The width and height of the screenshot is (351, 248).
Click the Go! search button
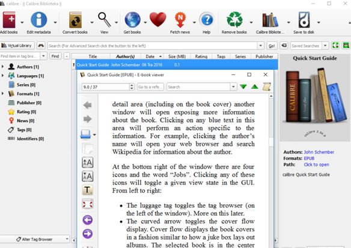[x=272, y=46]
